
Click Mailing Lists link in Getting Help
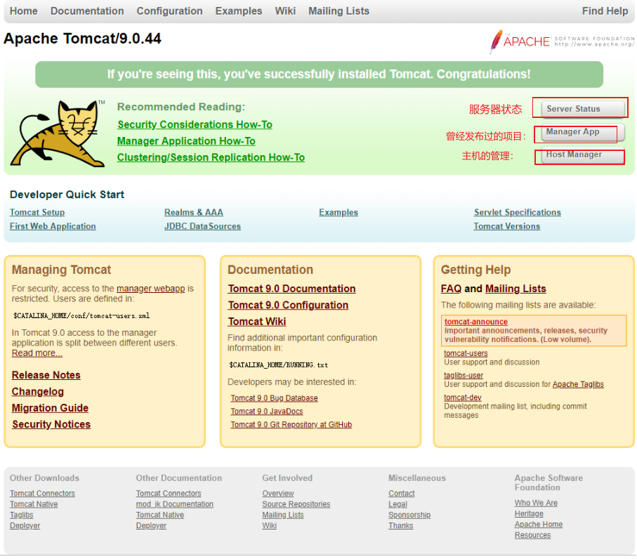515,289
